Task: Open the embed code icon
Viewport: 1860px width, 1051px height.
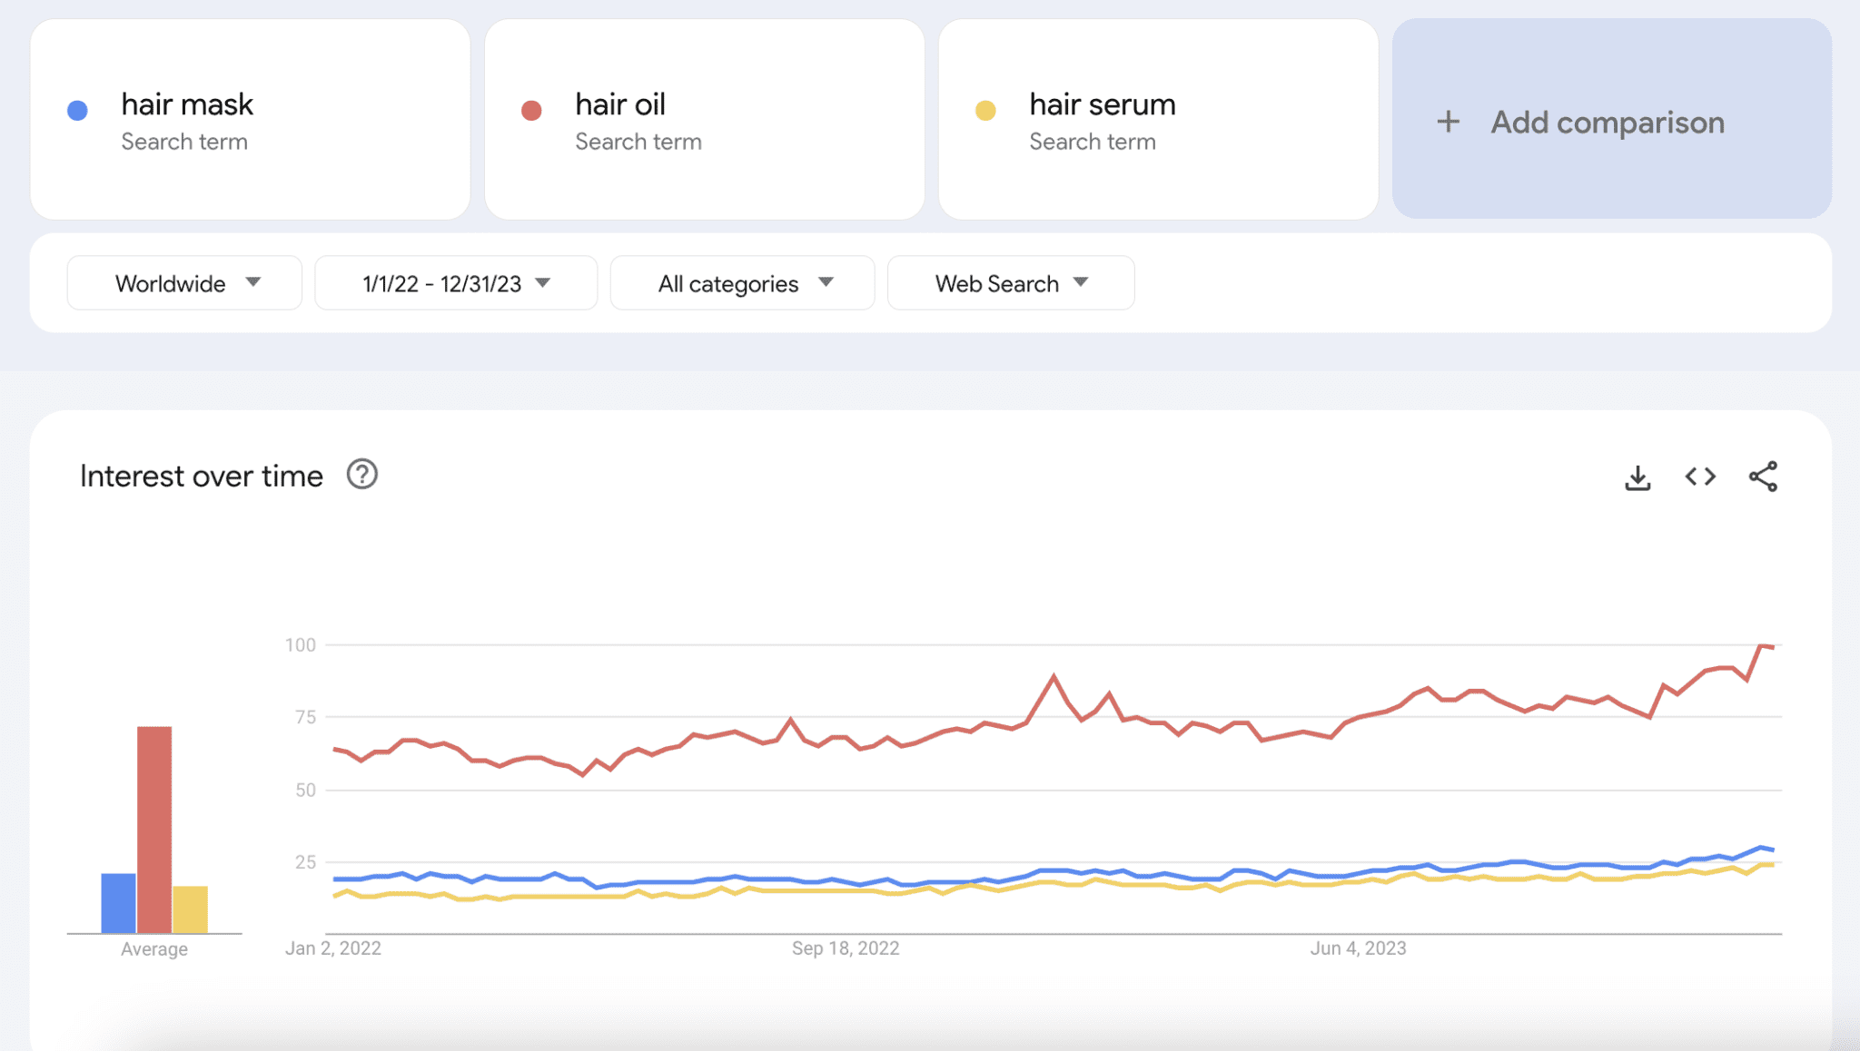Action: point(1700,476)
